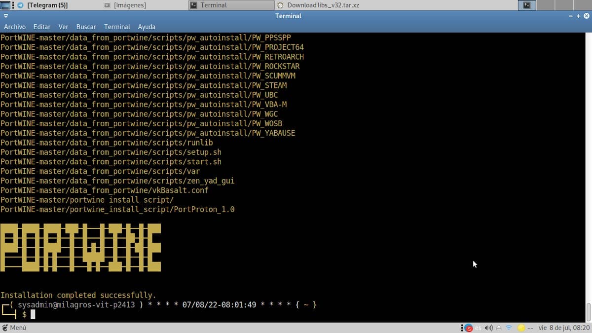
Task: Open the Ver menu
Action: [x=63, y=27]
